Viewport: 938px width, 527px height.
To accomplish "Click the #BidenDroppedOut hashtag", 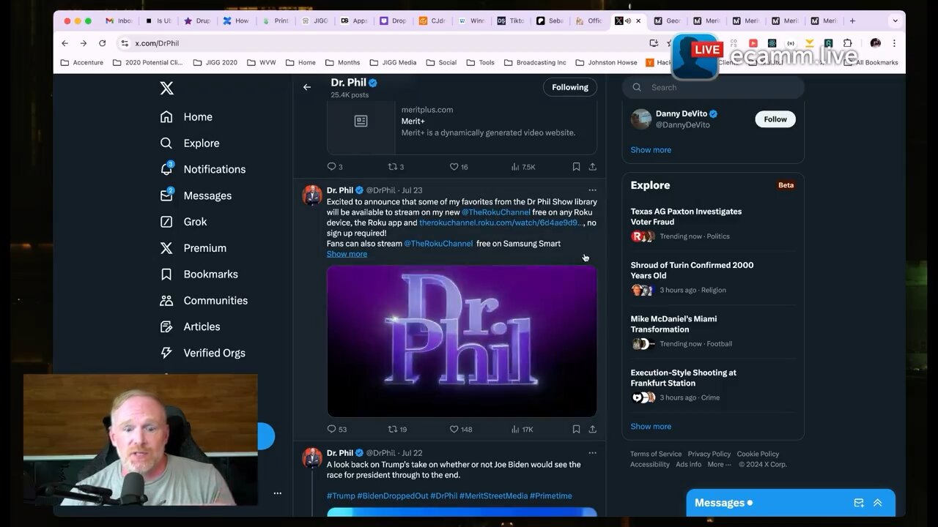I will (x=393, y=496).
